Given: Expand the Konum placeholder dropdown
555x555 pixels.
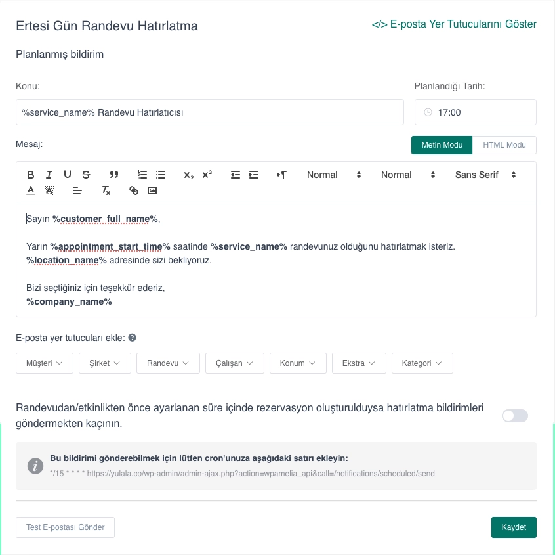Looking at the screenshot, I should (x=298, y=363).
